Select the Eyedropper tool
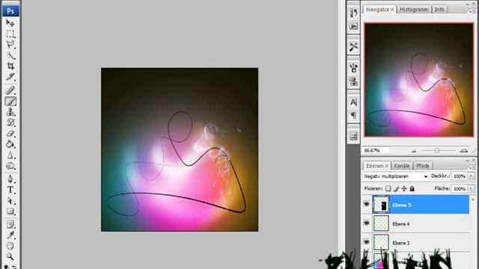The width and height of the screenshot is (479, 269). tap(10, 235)
